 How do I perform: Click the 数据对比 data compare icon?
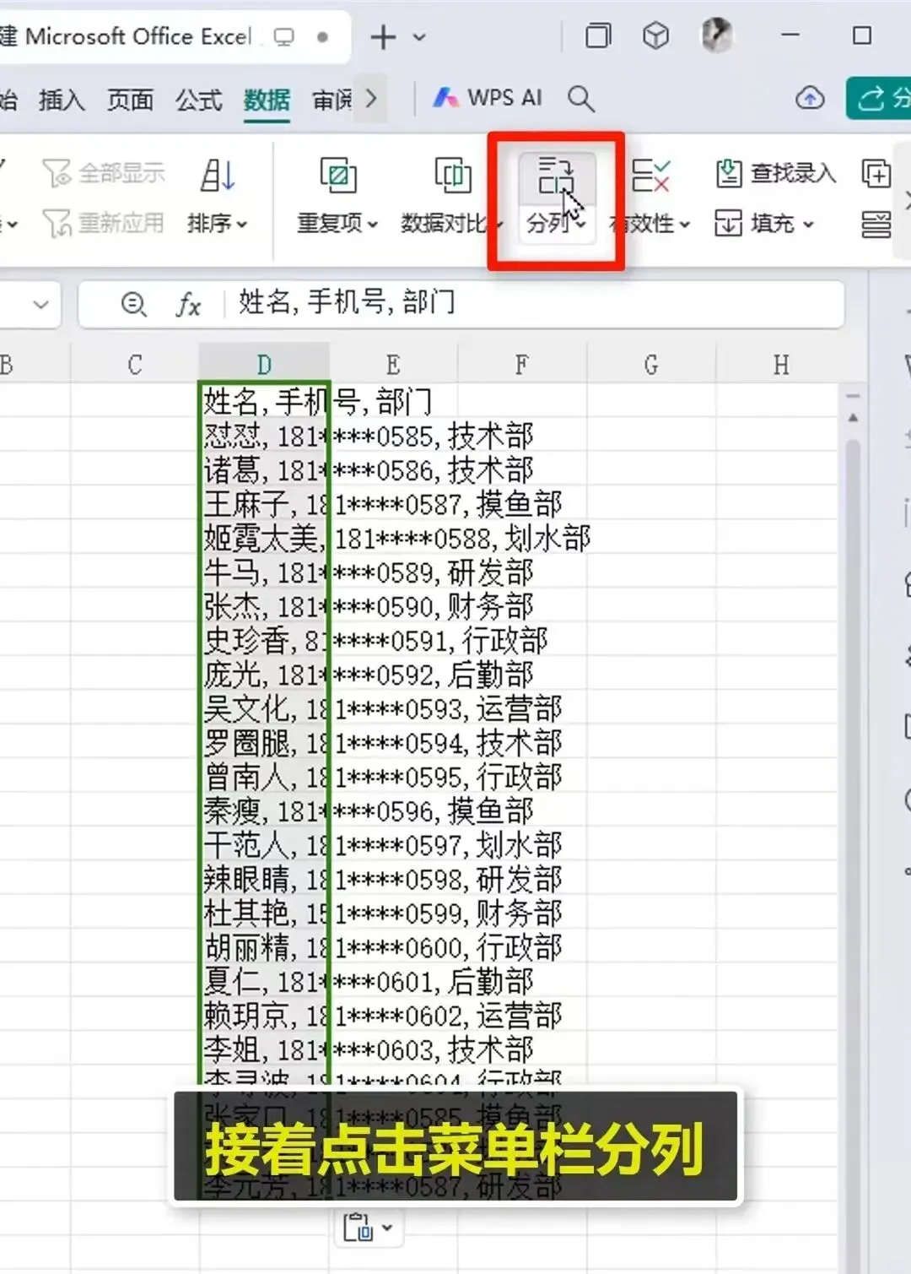pyautogui.click(x=453, y=176)
